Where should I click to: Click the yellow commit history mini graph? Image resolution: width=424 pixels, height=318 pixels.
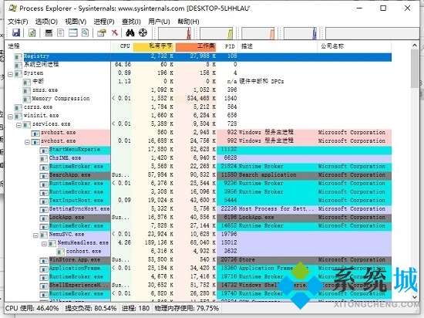coord(217,33)
